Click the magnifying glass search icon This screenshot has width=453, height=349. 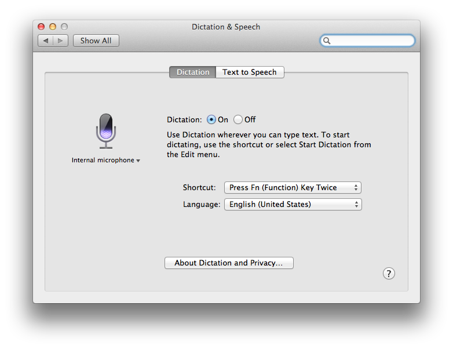click(x=327, y=41)
